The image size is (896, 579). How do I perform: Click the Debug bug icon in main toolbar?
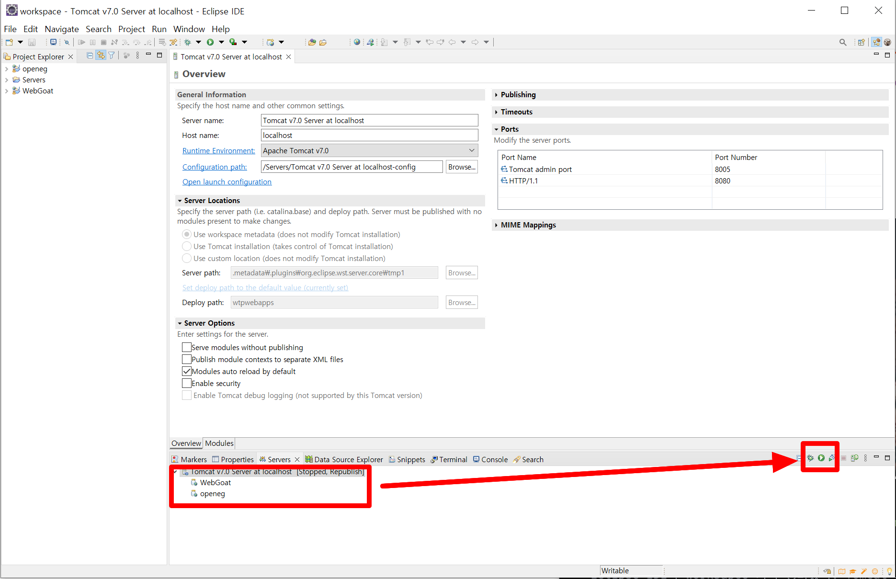[x=188, y=42]
